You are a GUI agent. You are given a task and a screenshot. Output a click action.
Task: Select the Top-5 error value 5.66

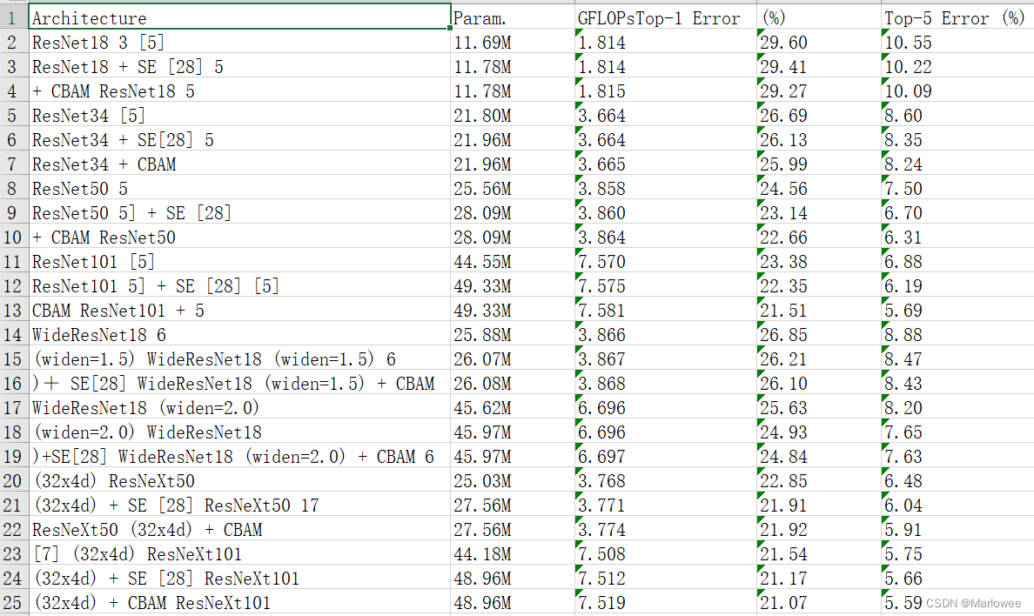(957, 579)
